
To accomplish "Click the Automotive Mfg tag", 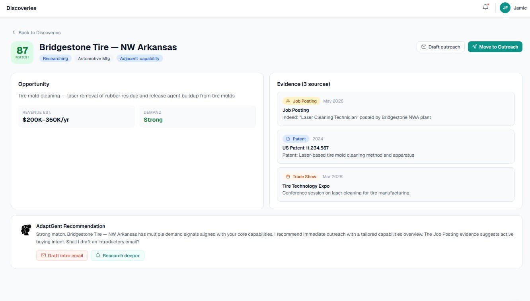I will (94, 58).
